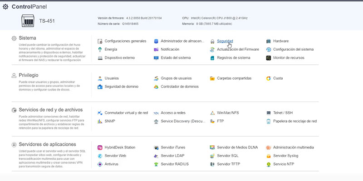Click the Usuarios icon
This screenshot has width=363, height=181.
[x=100, y=78]
